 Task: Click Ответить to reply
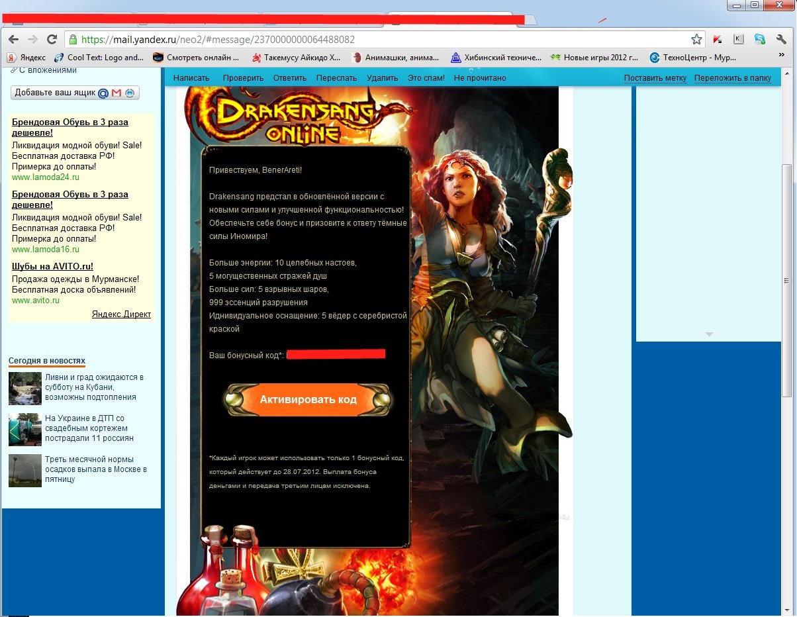tap(290, 78)
